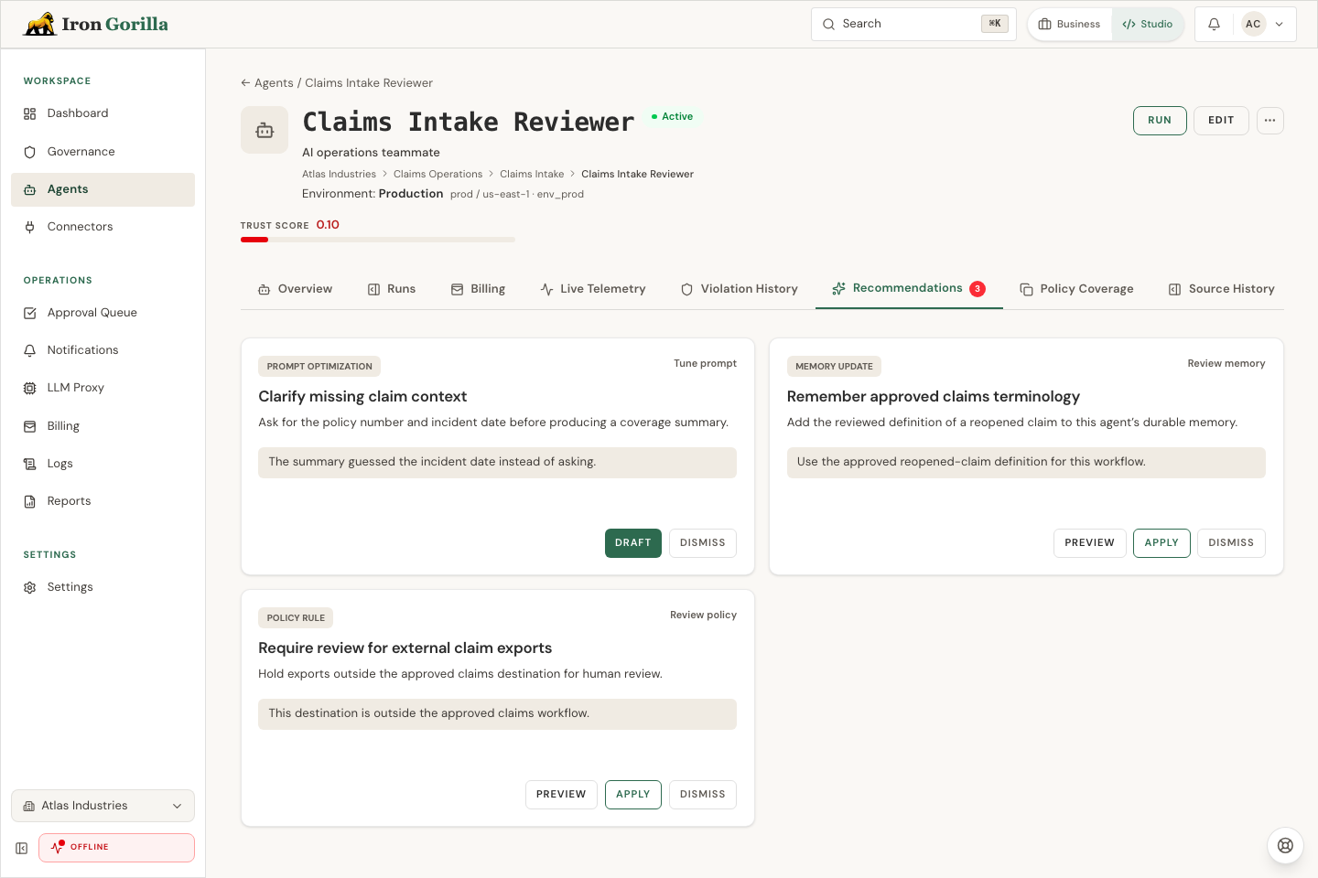1318x878 pixels.
Task: Switch to Business mode
Action: click(x=1070, y=25)
